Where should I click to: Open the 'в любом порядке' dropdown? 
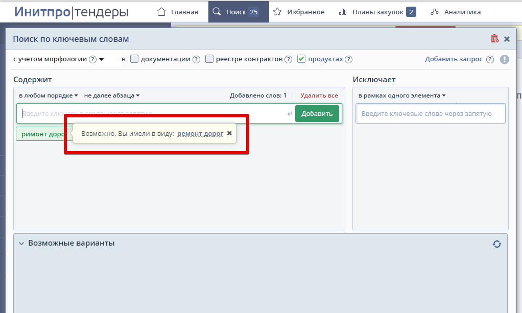[49, 95]
